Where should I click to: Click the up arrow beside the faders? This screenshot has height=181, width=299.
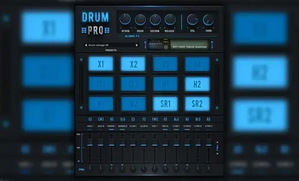217,142
